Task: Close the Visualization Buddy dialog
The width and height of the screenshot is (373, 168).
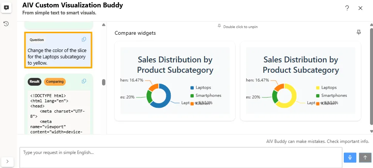Action: pyautogui.click(x=360, y=8)
